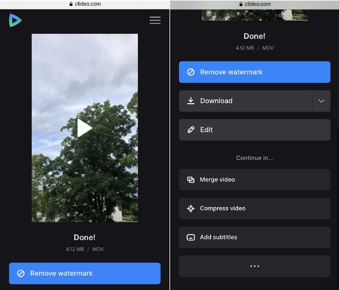The width and height of the screenshot is (339, 290).
Task: Play the tree video preview
Action: pos(84,128)
